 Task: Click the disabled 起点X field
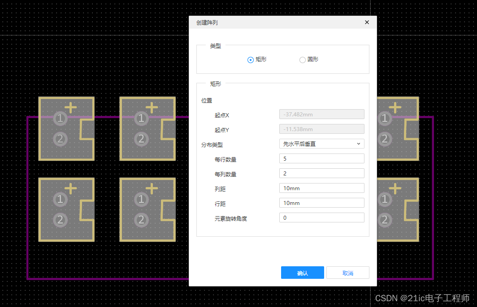tap(321, 115)
